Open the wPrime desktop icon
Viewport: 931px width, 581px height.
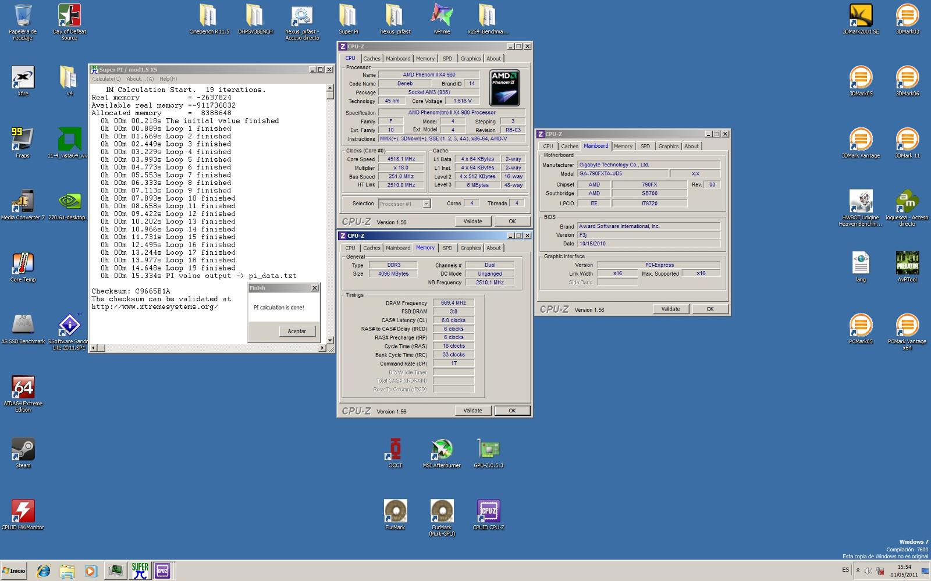442,19
